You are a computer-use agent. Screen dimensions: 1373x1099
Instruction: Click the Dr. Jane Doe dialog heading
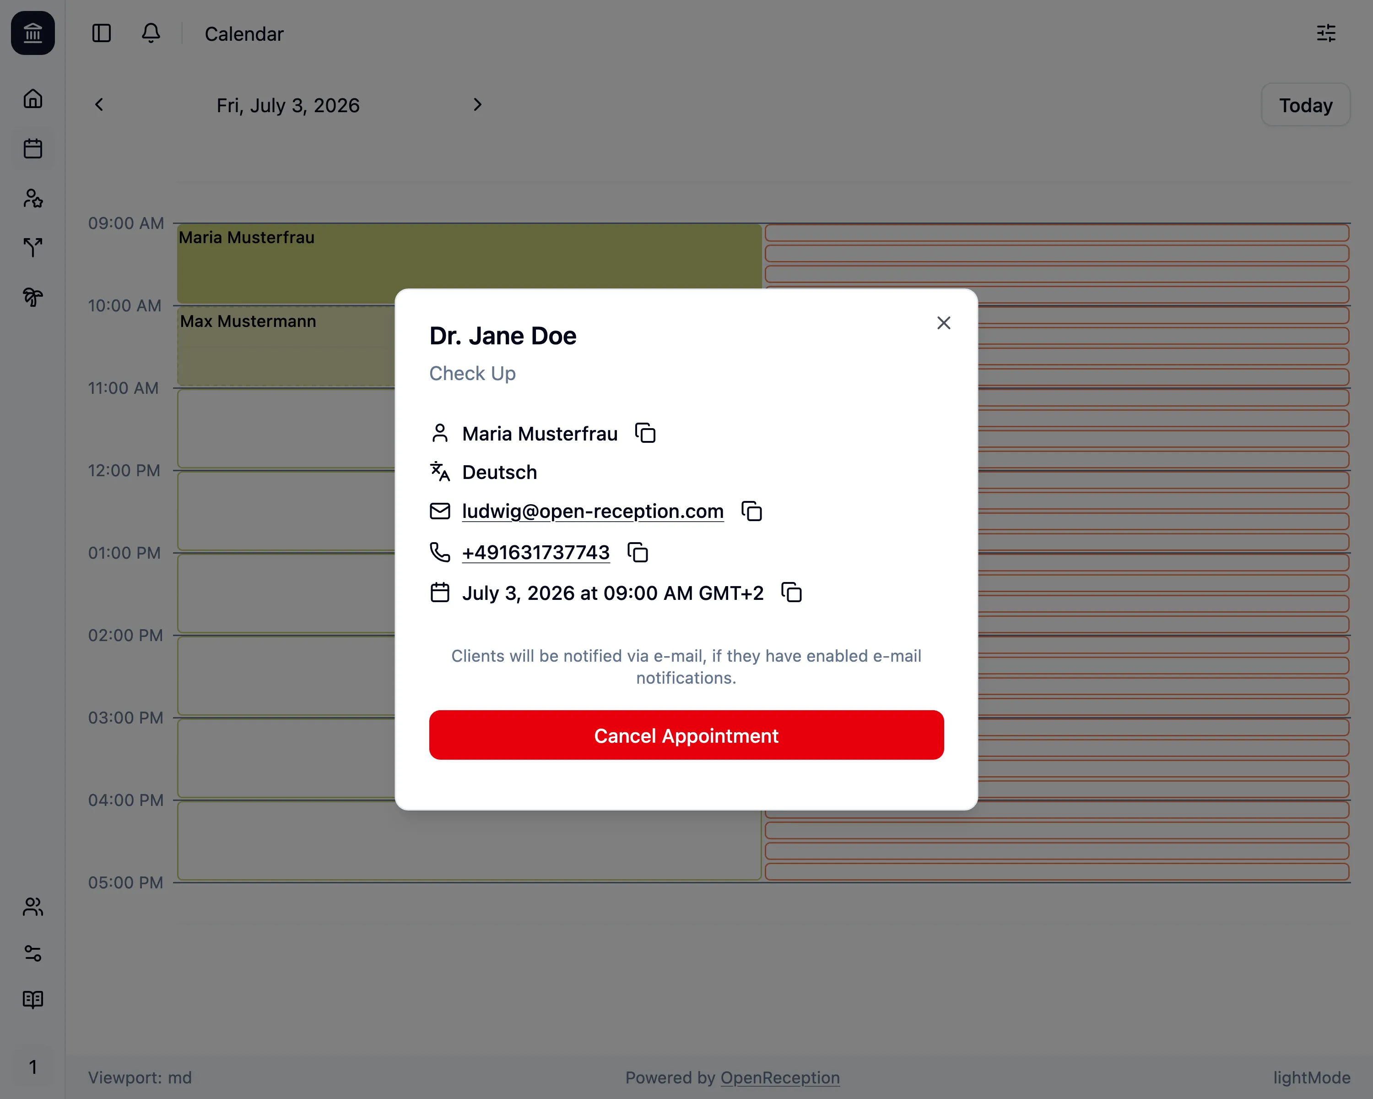coord(503,336)
